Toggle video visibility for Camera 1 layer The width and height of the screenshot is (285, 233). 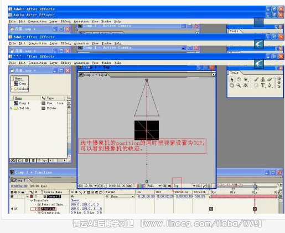tap(12, 196)
